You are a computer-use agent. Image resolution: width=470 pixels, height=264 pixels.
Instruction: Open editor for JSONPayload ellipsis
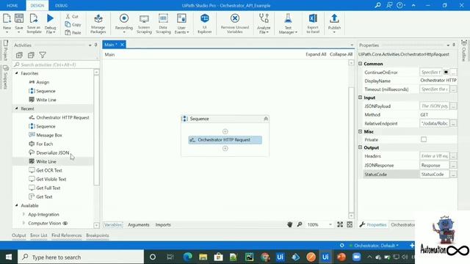453,106
